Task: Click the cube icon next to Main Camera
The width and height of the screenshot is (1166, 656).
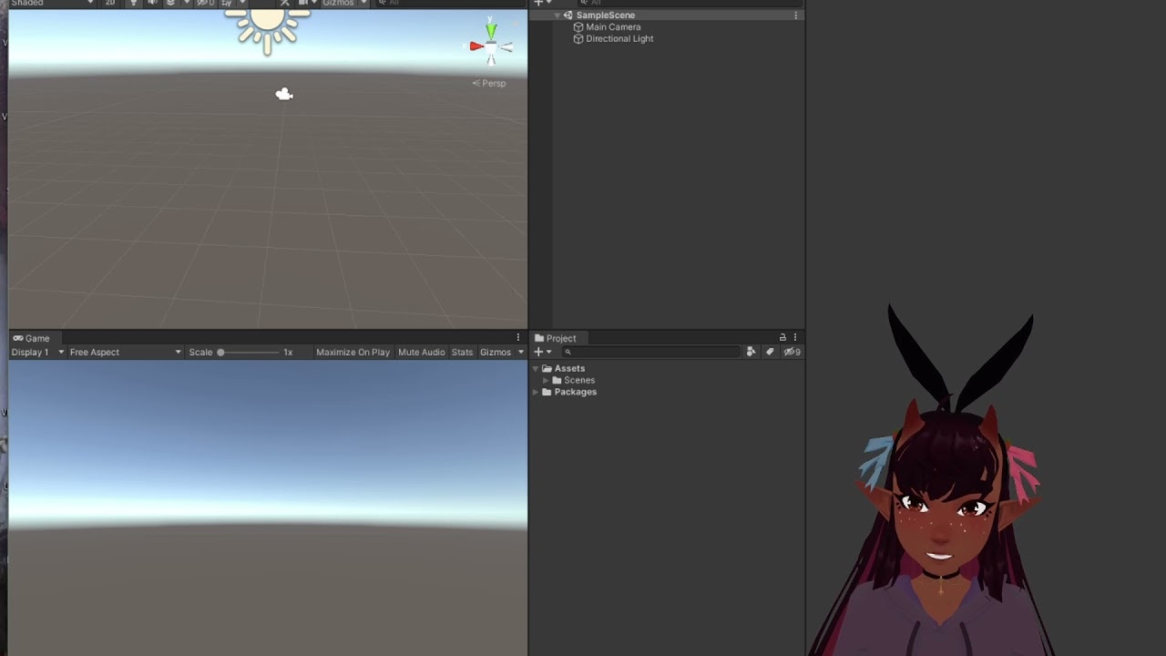Action: 578,27
